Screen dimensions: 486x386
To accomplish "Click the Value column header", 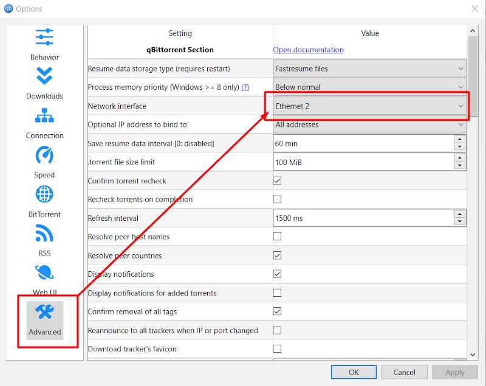I will tap(370, 33).
